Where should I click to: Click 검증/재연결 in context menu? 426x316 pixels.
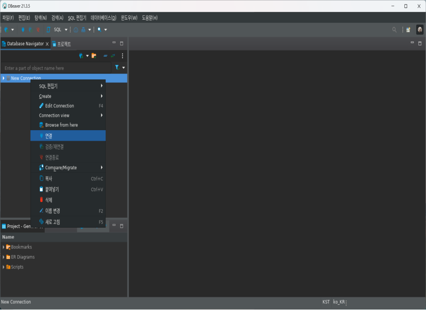pyautogui.click(x=68, y=147)
